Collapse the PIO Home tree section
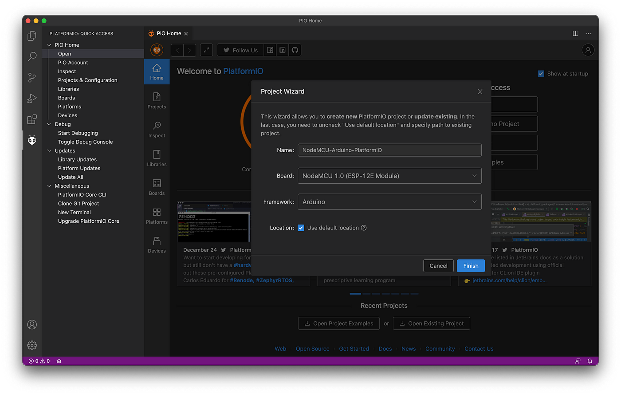Viewport: 621px width, 395px height. [49, 45]
